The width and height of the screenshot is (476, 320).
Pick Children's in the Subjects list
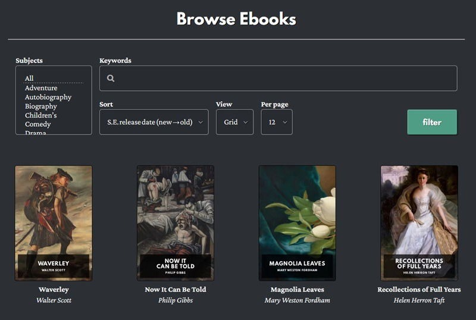click(x=40, y=115)
